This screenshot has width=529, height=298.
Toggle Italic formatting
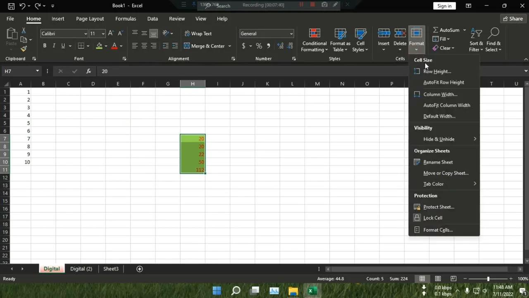[x=54, y=46]
